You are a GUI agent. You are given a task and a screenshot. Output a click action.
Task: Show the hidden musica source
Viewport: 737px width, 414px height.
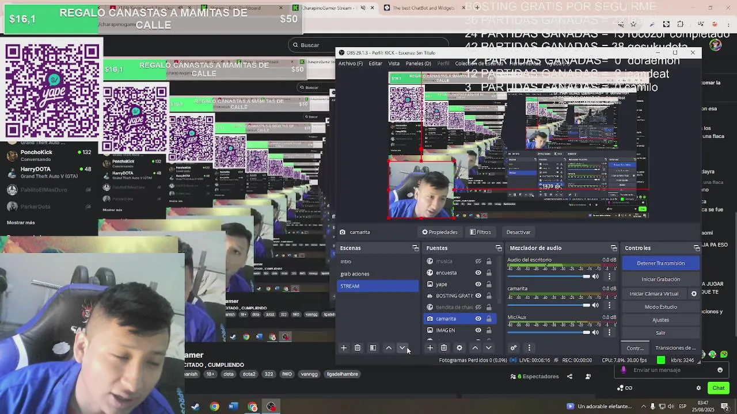click(x=478, y=261)
